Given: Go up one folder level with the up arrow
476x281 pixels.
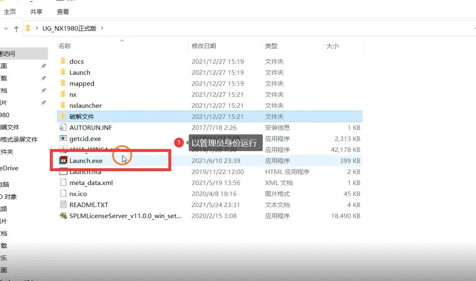Looking at the screenshot, I should coord(16,29).
